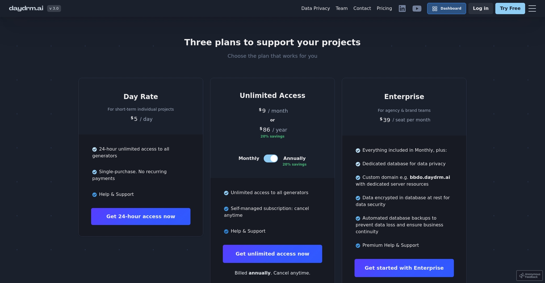This screenshot has height=283, width=545.
Task: Navigate to Pricing in the header
Action: [384, 8]
